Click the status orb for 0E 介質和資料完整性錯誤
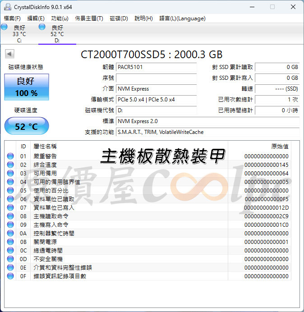This screenshot has height=312, width=304. (10, 267)
